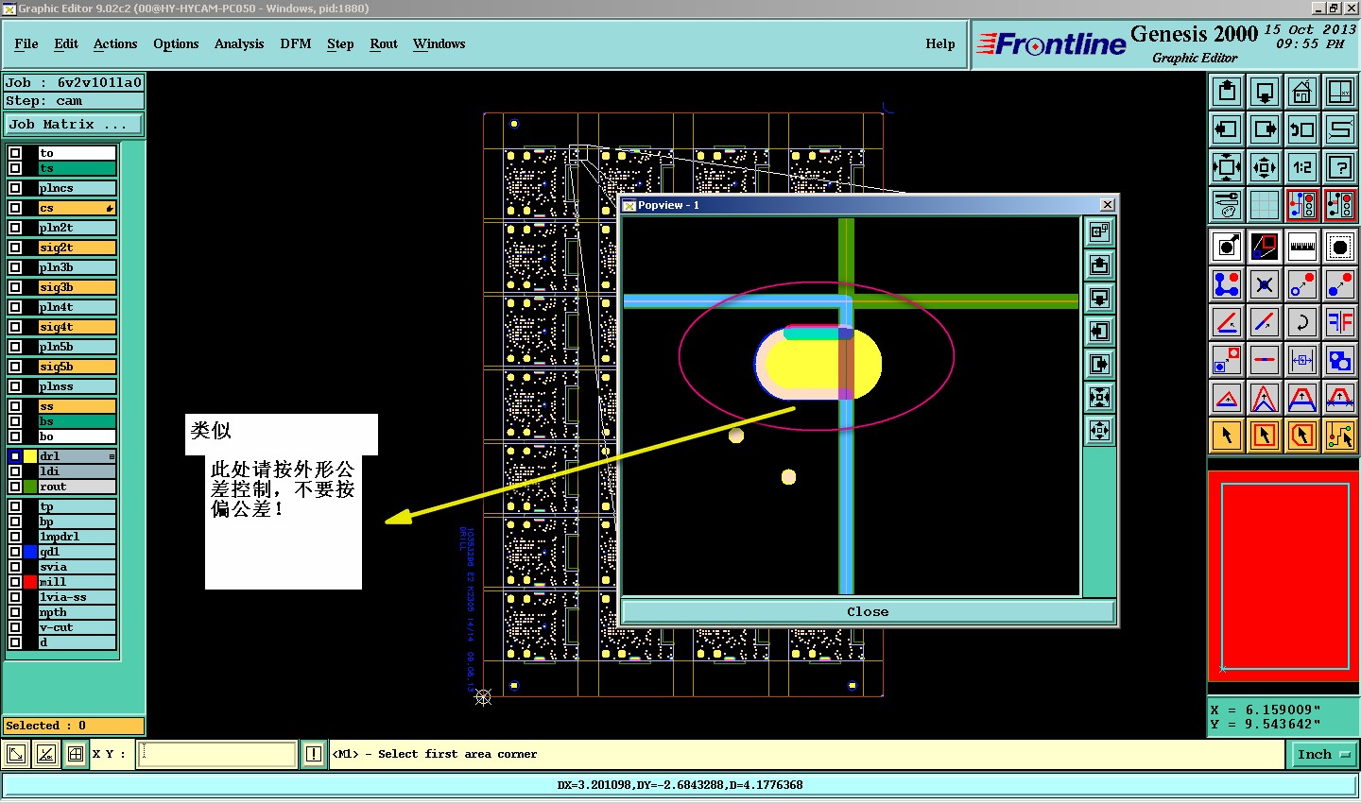Toggle the checkbox for layer 'cs'
This screenshot has width=1361, height=804.
tap(15, 208)
